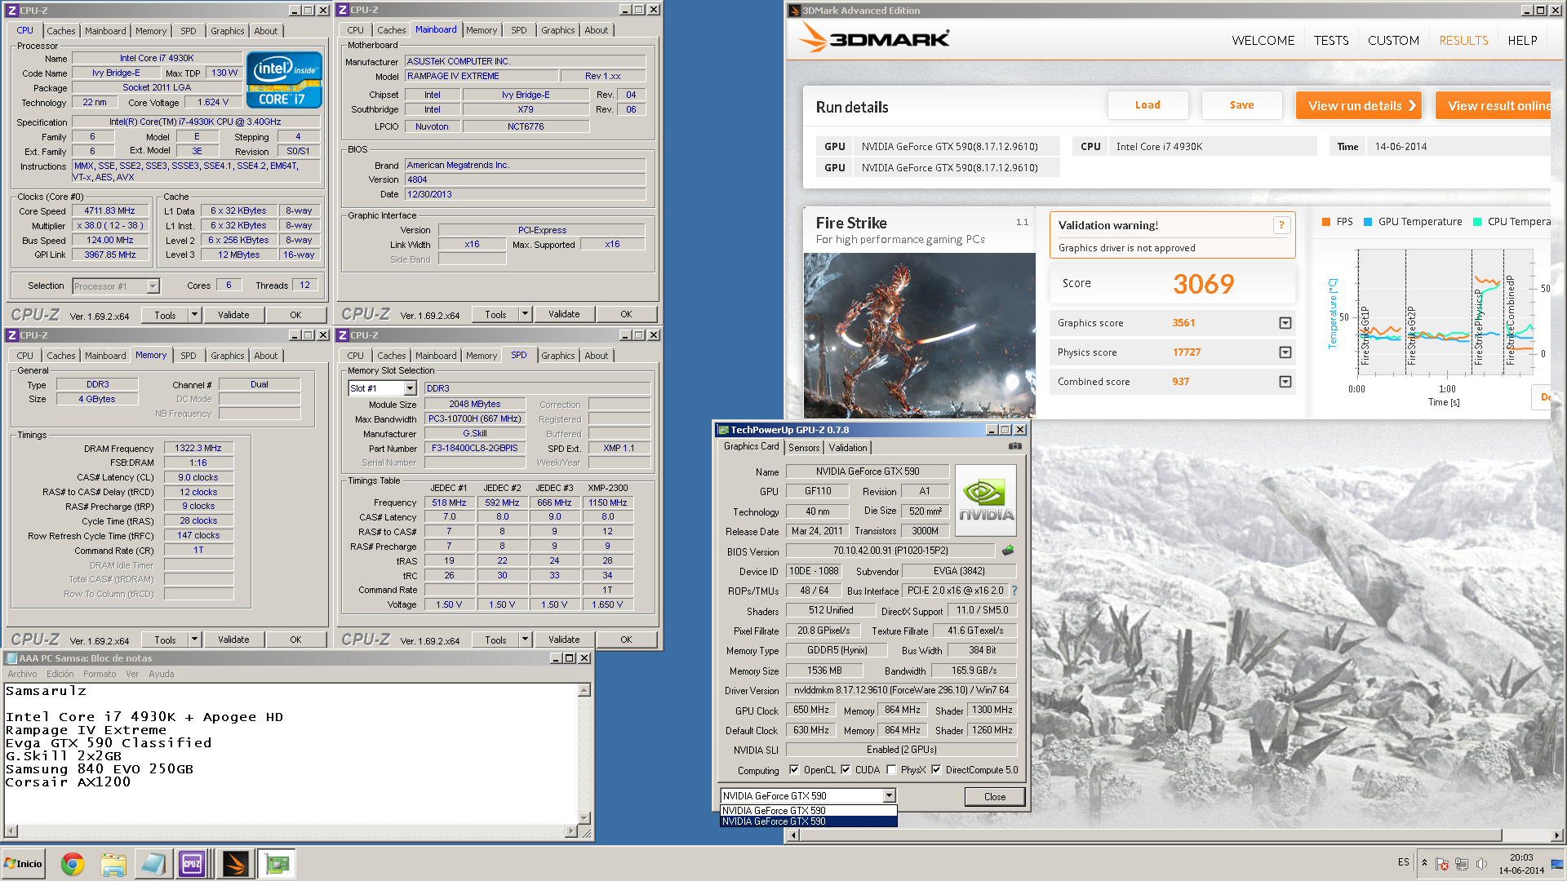Click the Notepad text editing area
The width and height of the screenshot is (1567, 881).
tap(291, 753)
